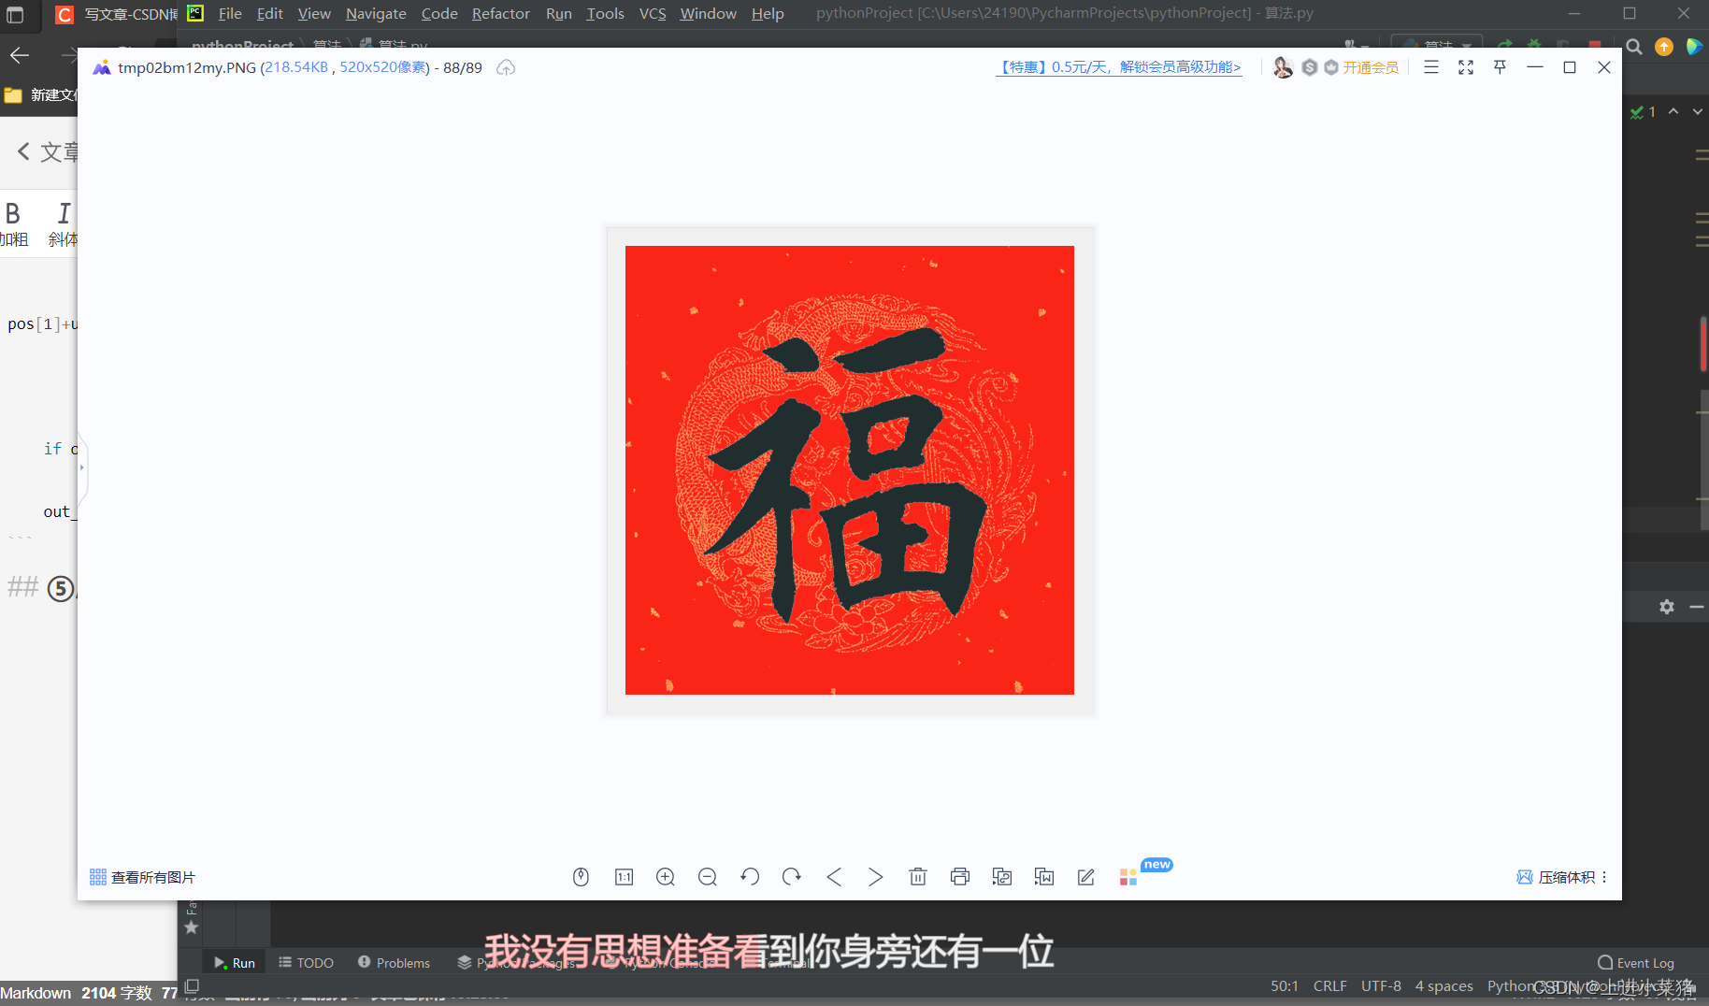
Task: Open PyCharm File menu
Action: 230,13
